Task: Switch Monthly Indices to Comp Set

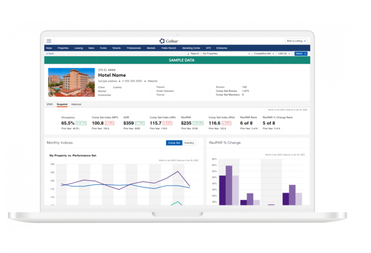Action: pos(174,143)
